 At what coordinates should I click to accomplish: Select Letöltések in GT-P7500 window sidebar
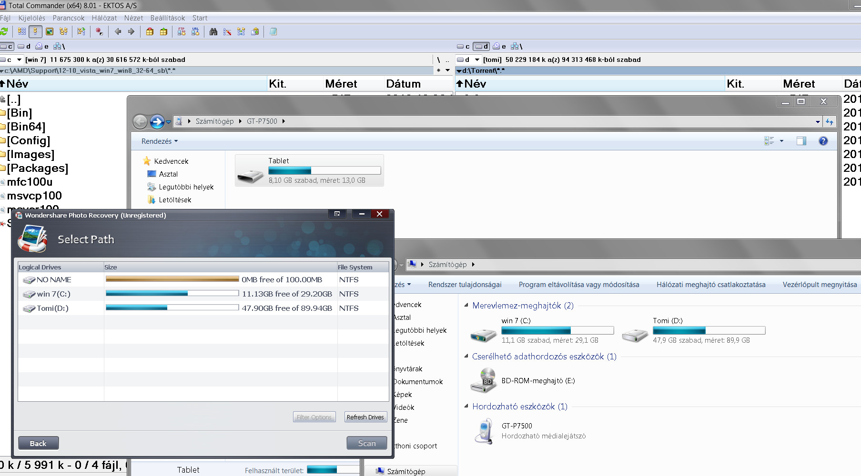(x=175, y=200)
